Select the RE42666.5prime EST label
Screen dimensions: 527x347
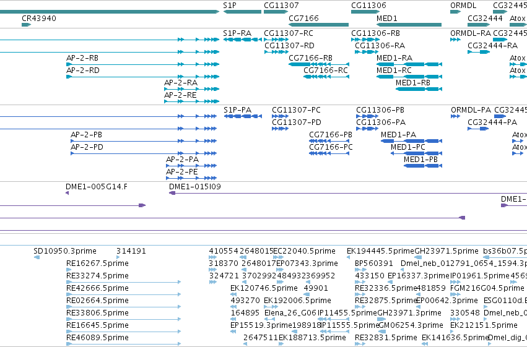97,288
